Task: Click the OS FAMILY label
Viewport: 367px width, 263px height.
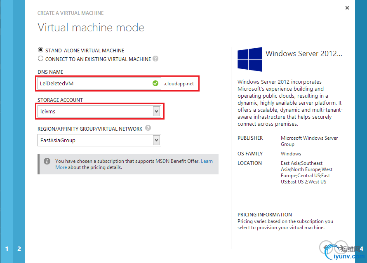Action: coord(250,154)
